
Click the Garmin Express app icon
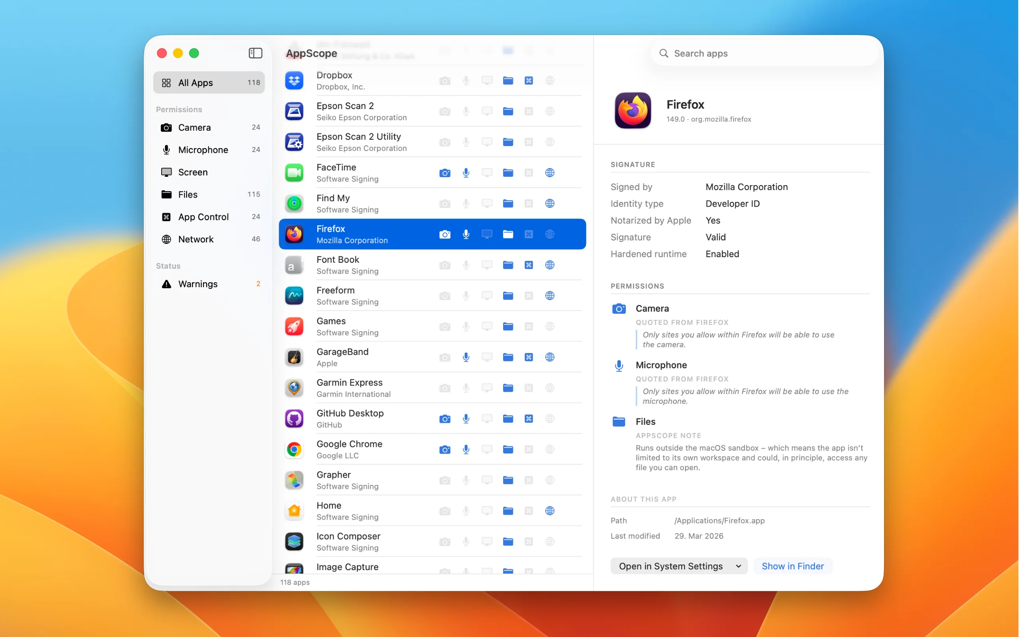[294, 388]
